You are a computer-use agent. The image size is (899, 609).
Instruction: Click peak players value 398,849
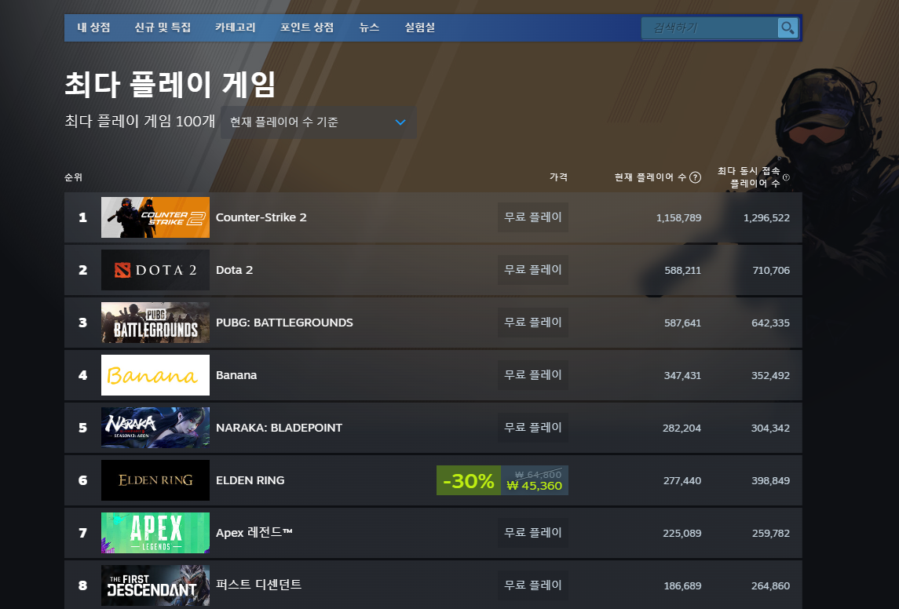pyautogui.click(x=770, y=480)
